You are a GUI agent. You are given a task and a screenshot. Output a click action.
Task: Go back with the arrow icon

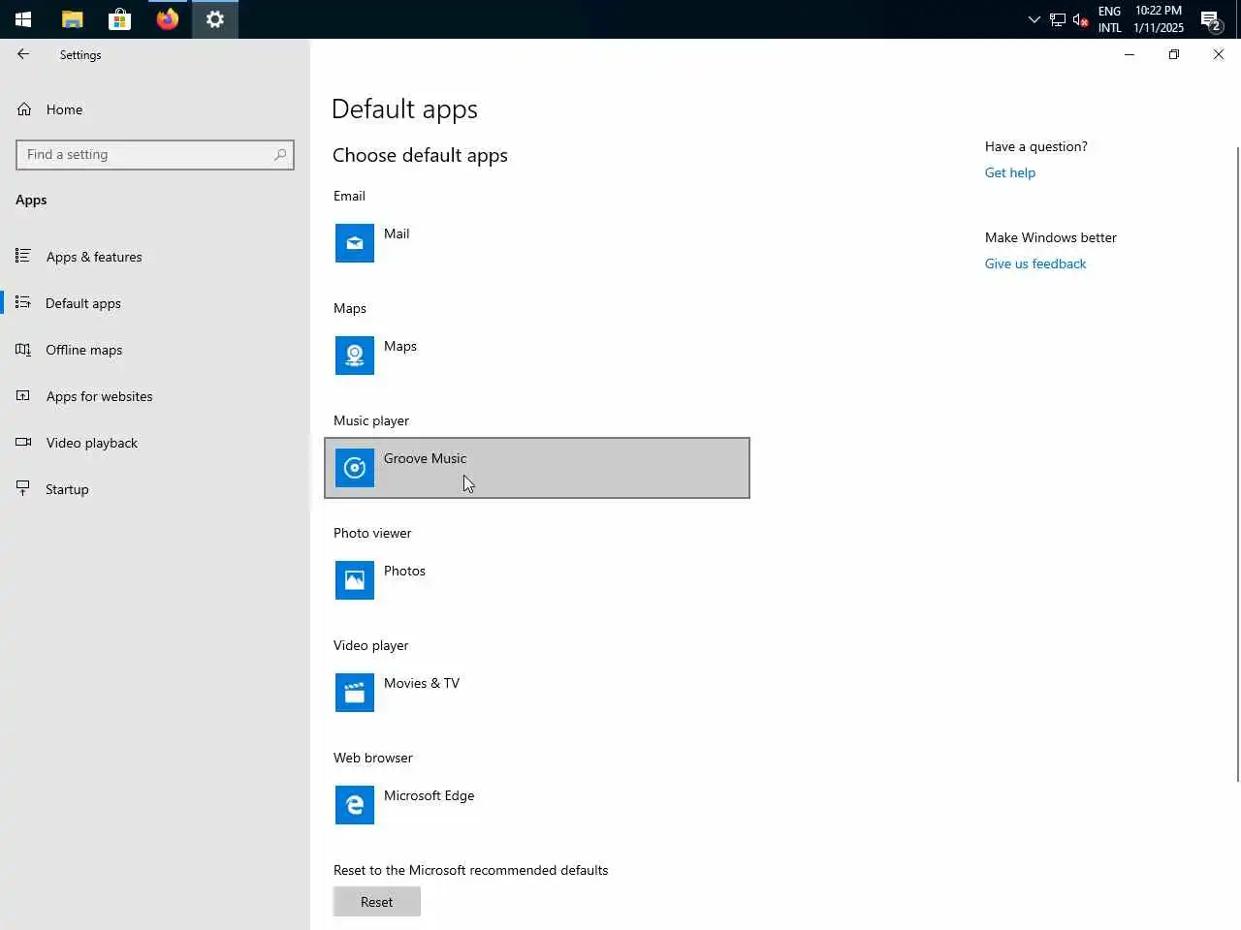[x=23, y=54]
